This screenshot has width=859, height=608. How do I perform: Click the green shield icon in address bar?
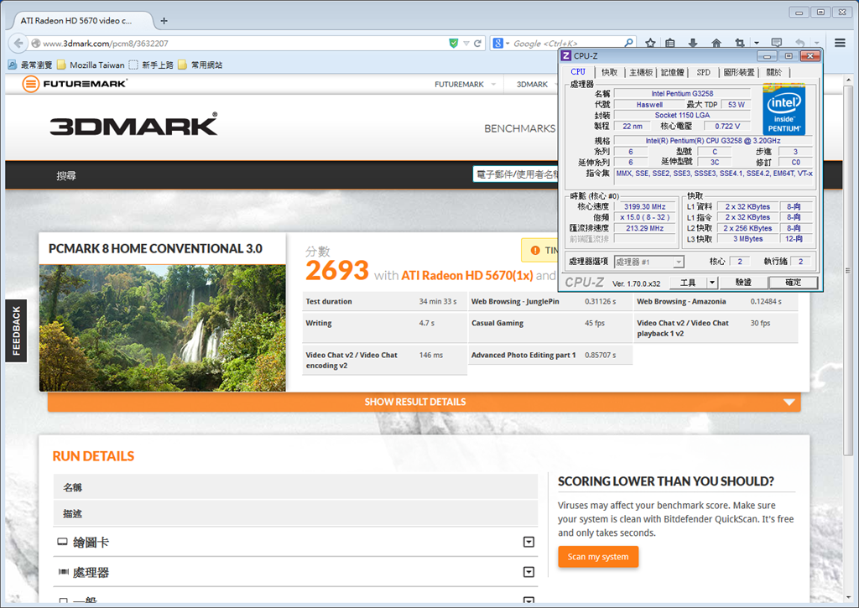click(x=453, y=44)
